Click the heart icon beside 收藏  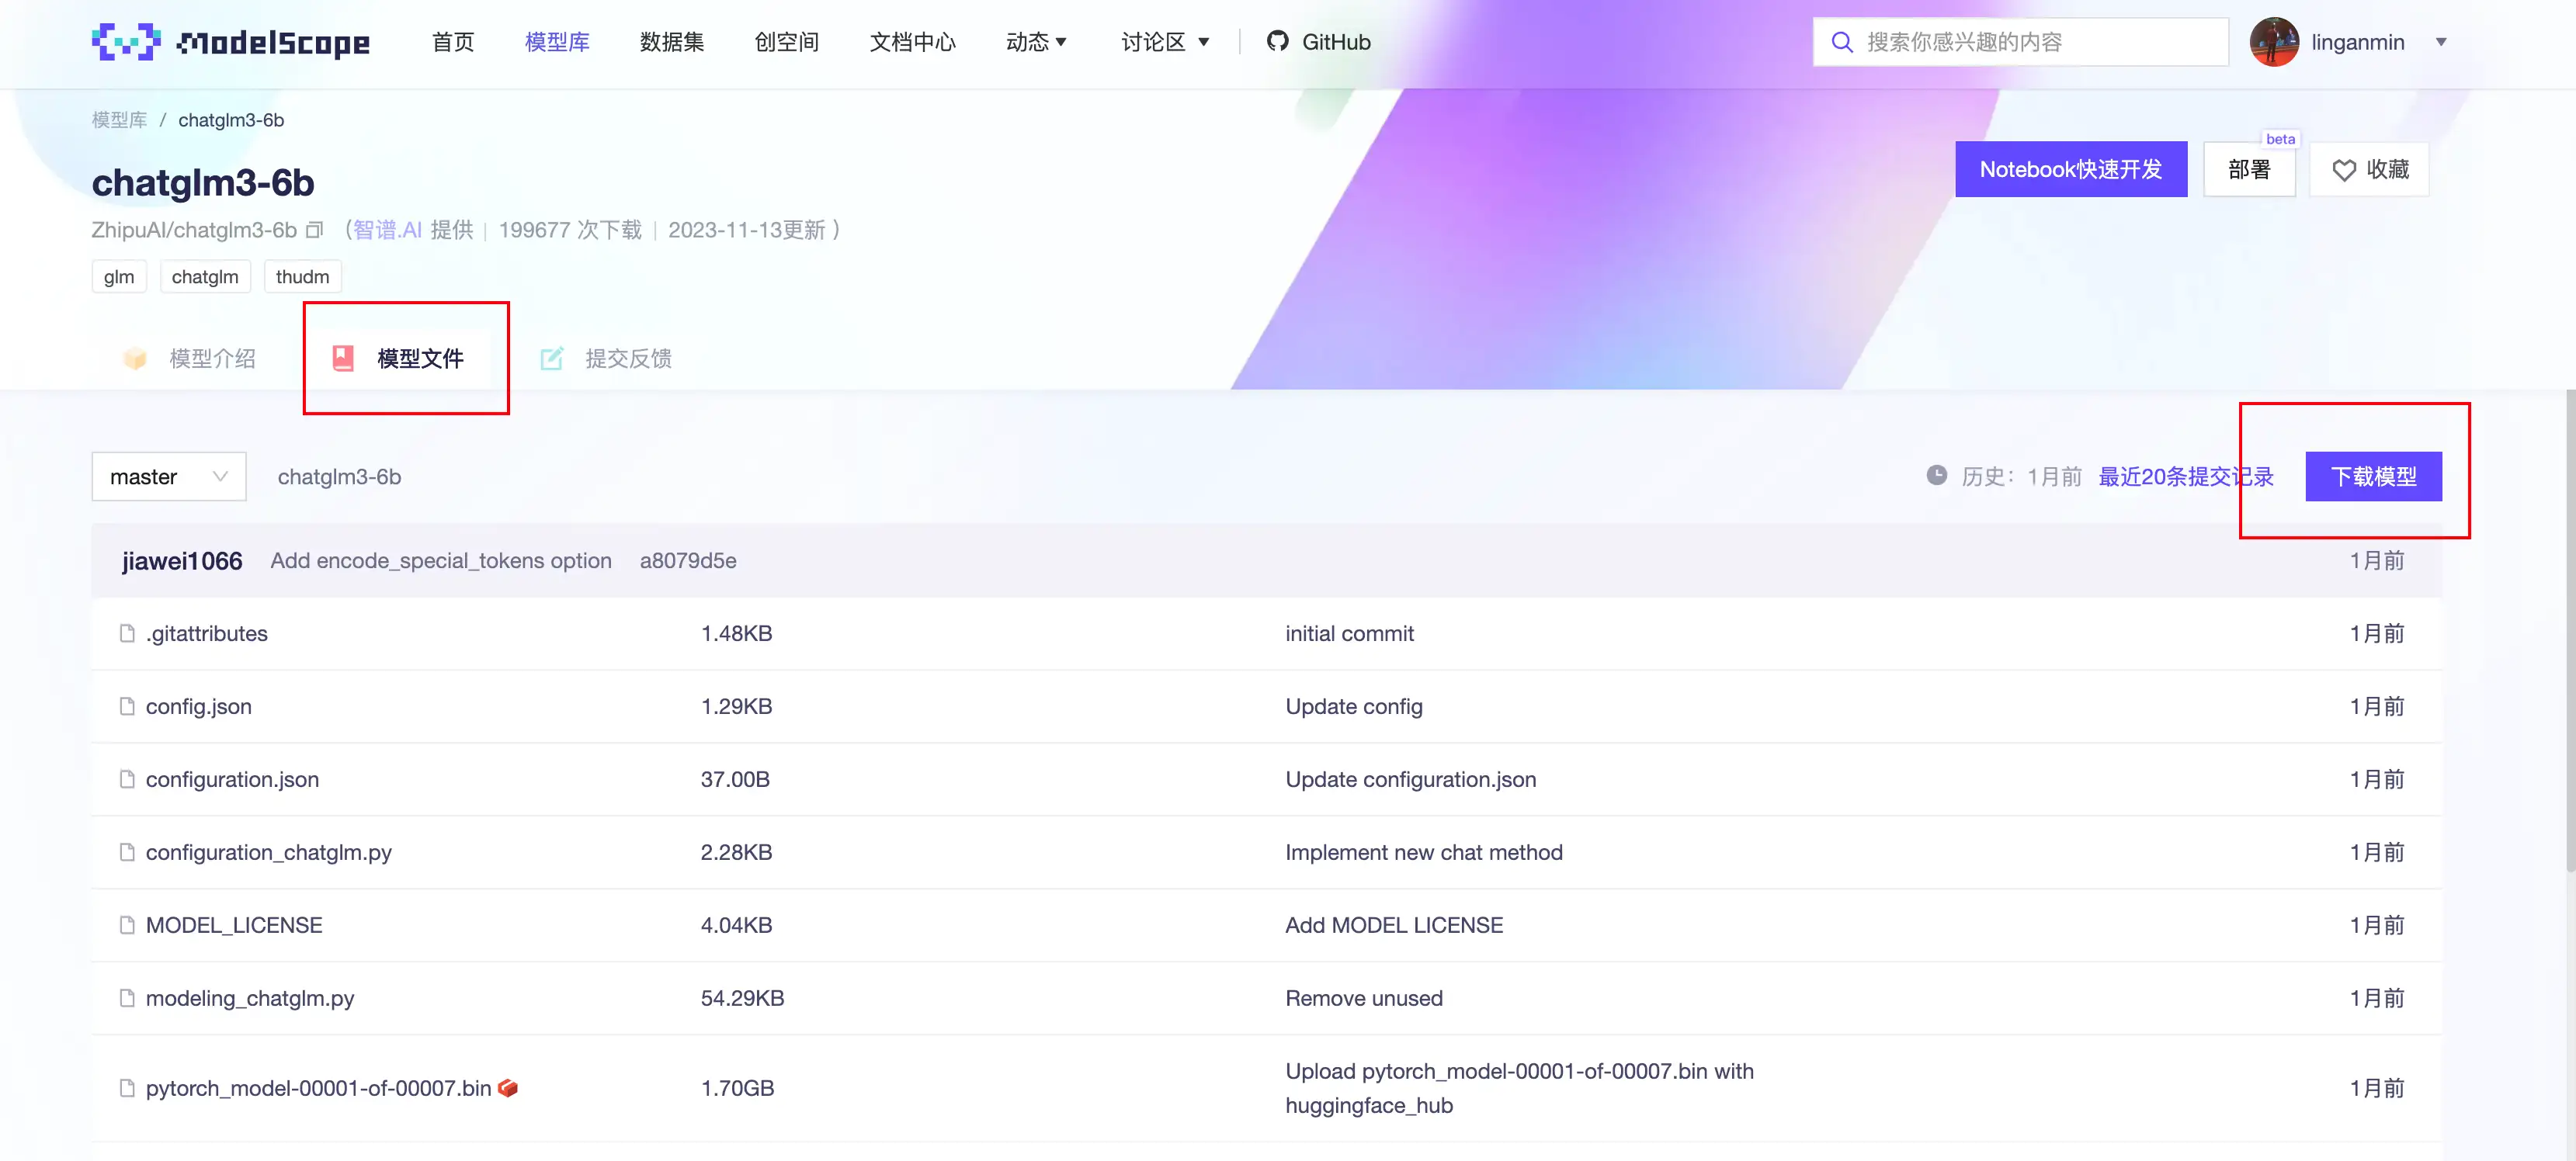(x=2344, y=170)
